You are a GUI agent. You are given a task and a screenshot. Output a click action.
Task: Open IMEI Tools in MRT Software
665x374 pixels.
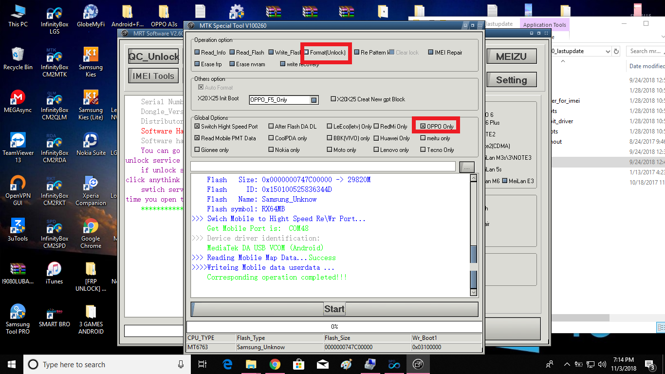click(153, 76)
